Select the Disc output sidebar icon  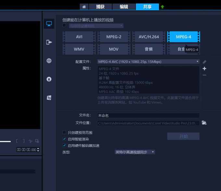coord(49,79)
